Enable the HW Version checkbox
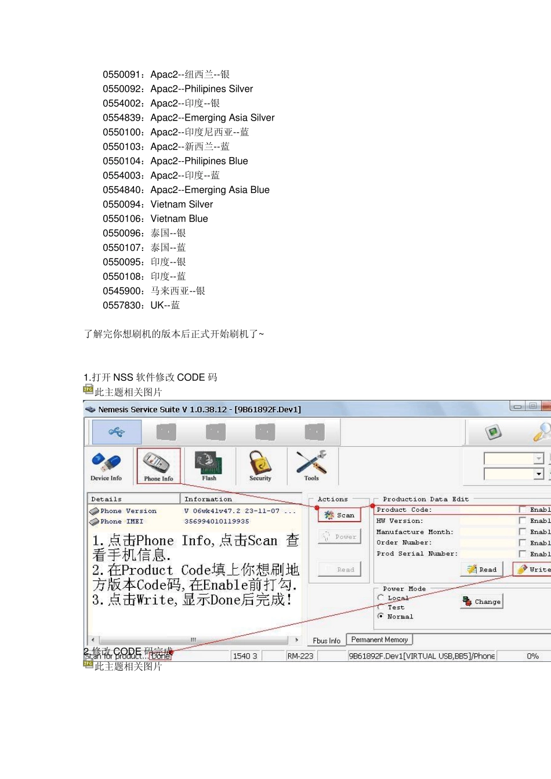Image resolution: width=551 pixels, height=779 pixels. pyautogui.click(x=523, y=520)
